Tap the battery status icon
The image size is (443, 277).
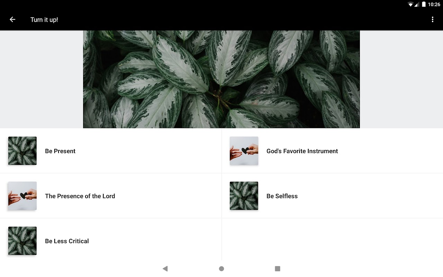[424, 5]
